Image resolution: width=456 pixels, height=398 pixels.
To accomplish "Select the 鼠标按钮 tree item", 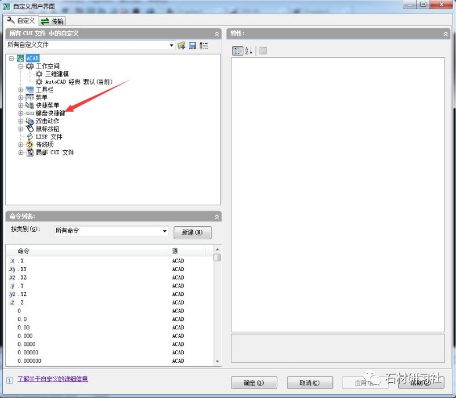I will (48, 129).
